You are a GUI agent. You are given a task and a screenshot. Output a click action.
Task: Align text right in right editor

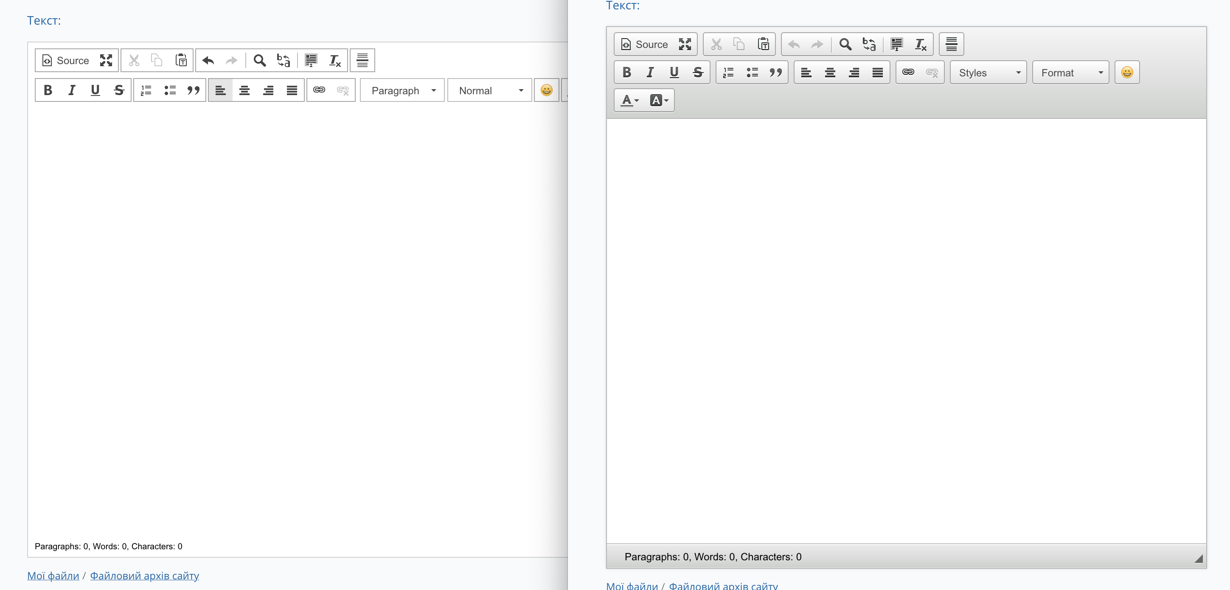pyautogui.click(x=854, y=73)
